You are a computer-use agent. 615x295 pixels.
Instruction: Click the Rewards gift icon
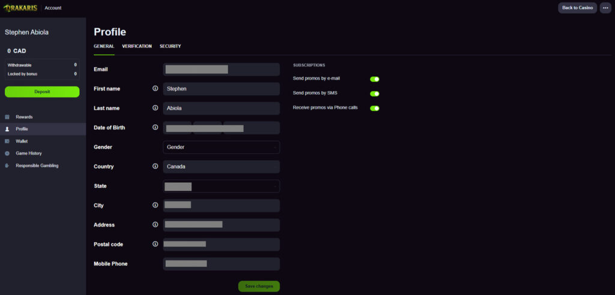7,117
